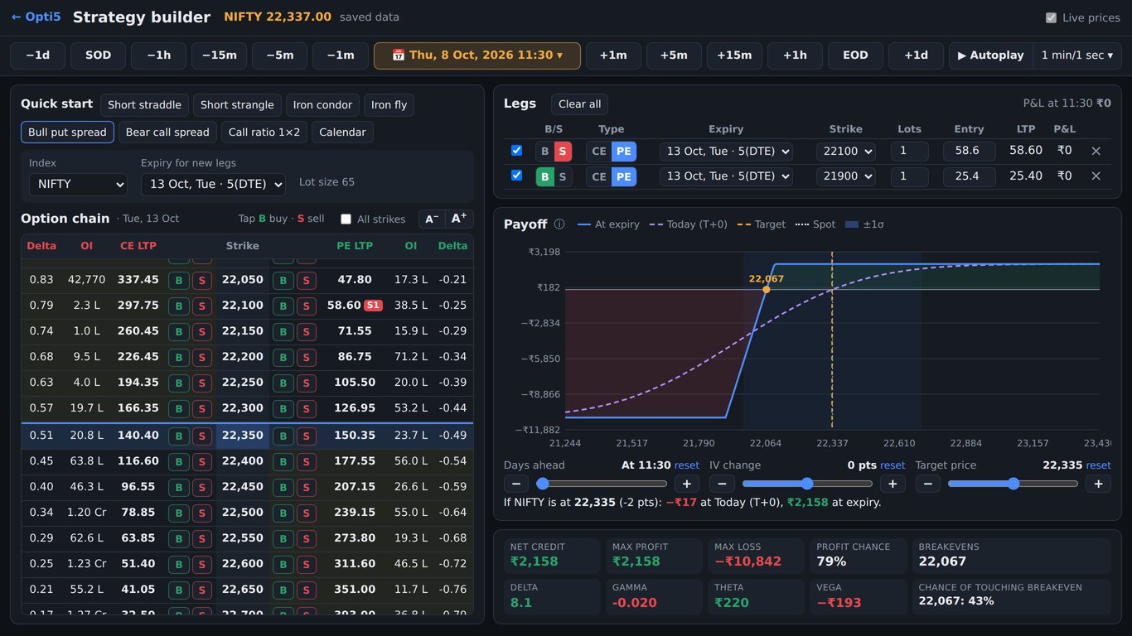Uncheck the 21900 strike leg
The image size is (1132, 636).
tap(516, 176)
